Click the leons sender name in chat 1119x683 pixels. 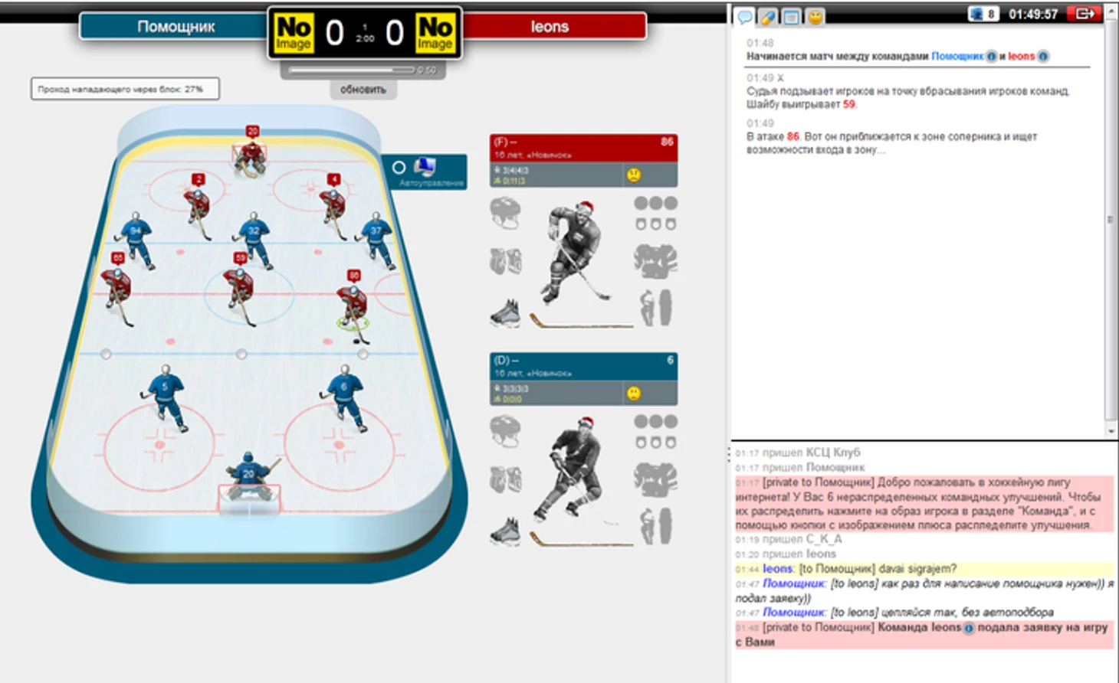click(778, 569)
